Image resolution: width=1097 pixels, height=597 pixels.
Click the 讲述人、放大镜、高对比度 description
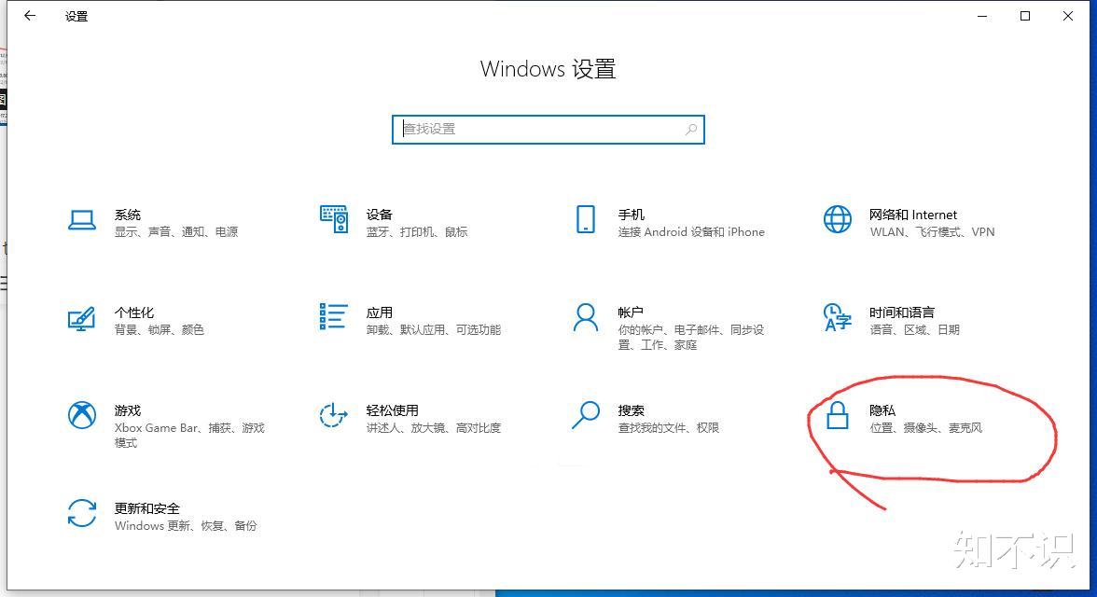434,427
